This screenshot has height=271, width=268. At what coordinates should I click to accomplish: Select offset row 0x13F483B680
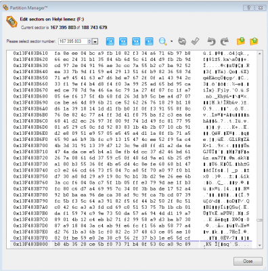(x=30, y=96)
